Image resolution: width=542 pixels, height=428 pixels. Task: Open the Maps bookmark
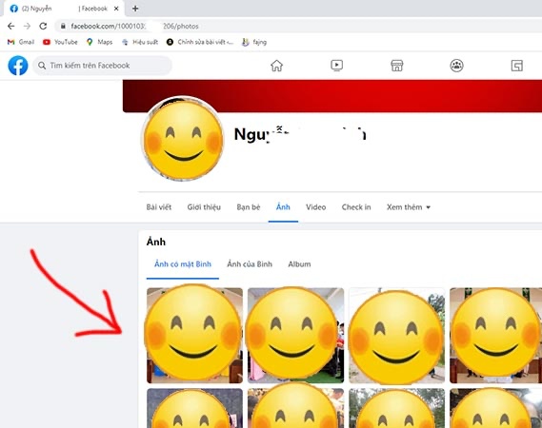[100, 42]
